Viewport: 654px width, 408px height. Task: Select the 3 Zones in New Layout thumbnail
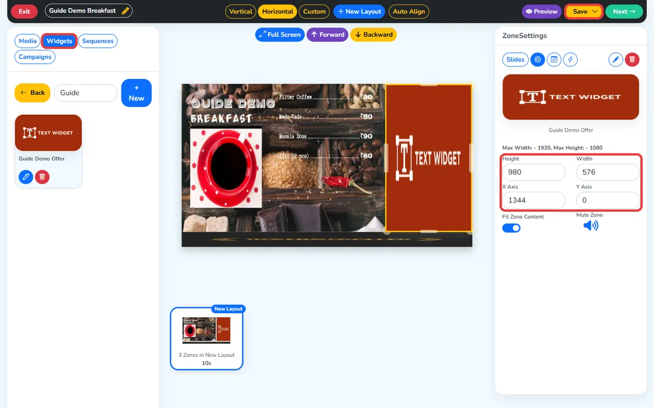[x=207, y=338]
